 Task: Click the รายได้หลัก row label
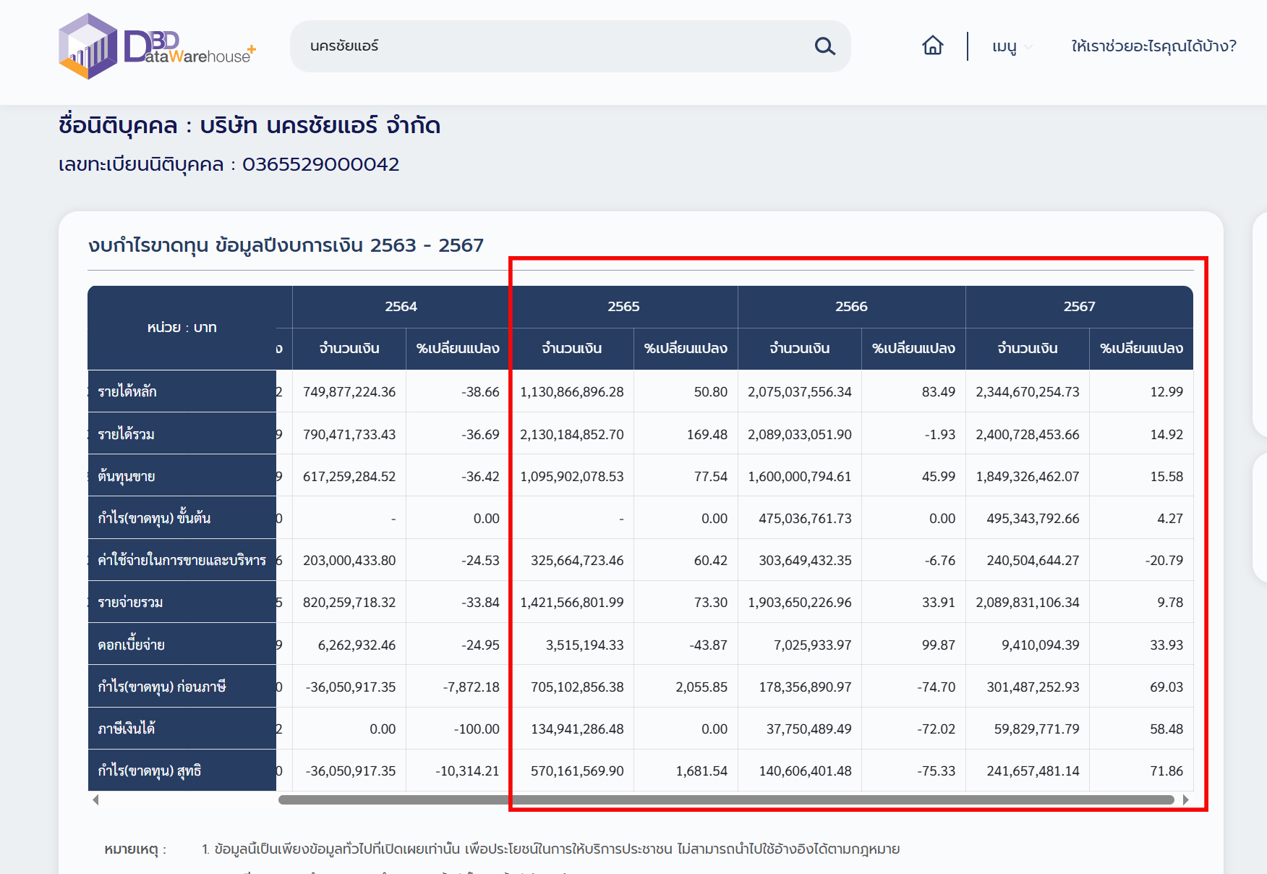(x=127, y=391)
